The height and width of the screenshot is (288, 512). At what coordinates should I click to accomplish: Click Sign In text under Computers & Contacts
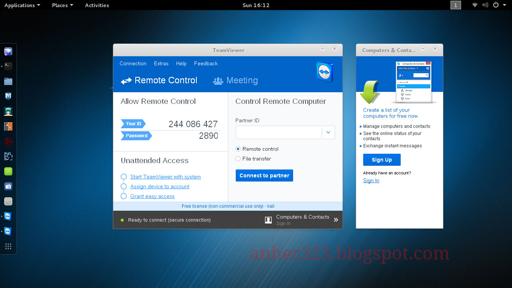283,223
